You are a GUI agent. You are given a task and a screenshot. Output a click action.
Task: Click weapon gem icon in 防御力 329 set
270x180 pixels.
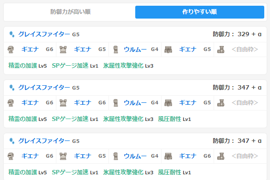12,34
